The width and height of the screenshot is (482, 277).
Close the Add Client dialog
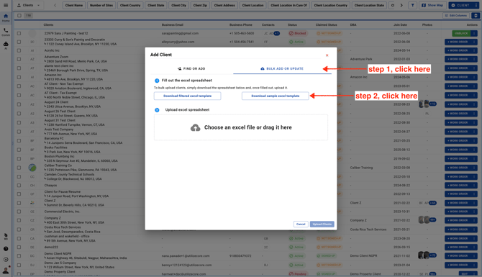327,55
